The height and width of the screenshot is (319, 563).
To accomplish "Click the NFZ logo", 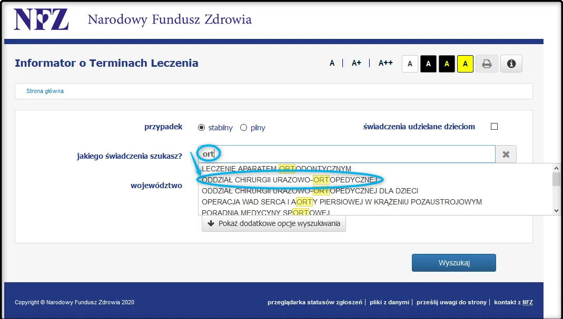I will click(x=41, y=19).
